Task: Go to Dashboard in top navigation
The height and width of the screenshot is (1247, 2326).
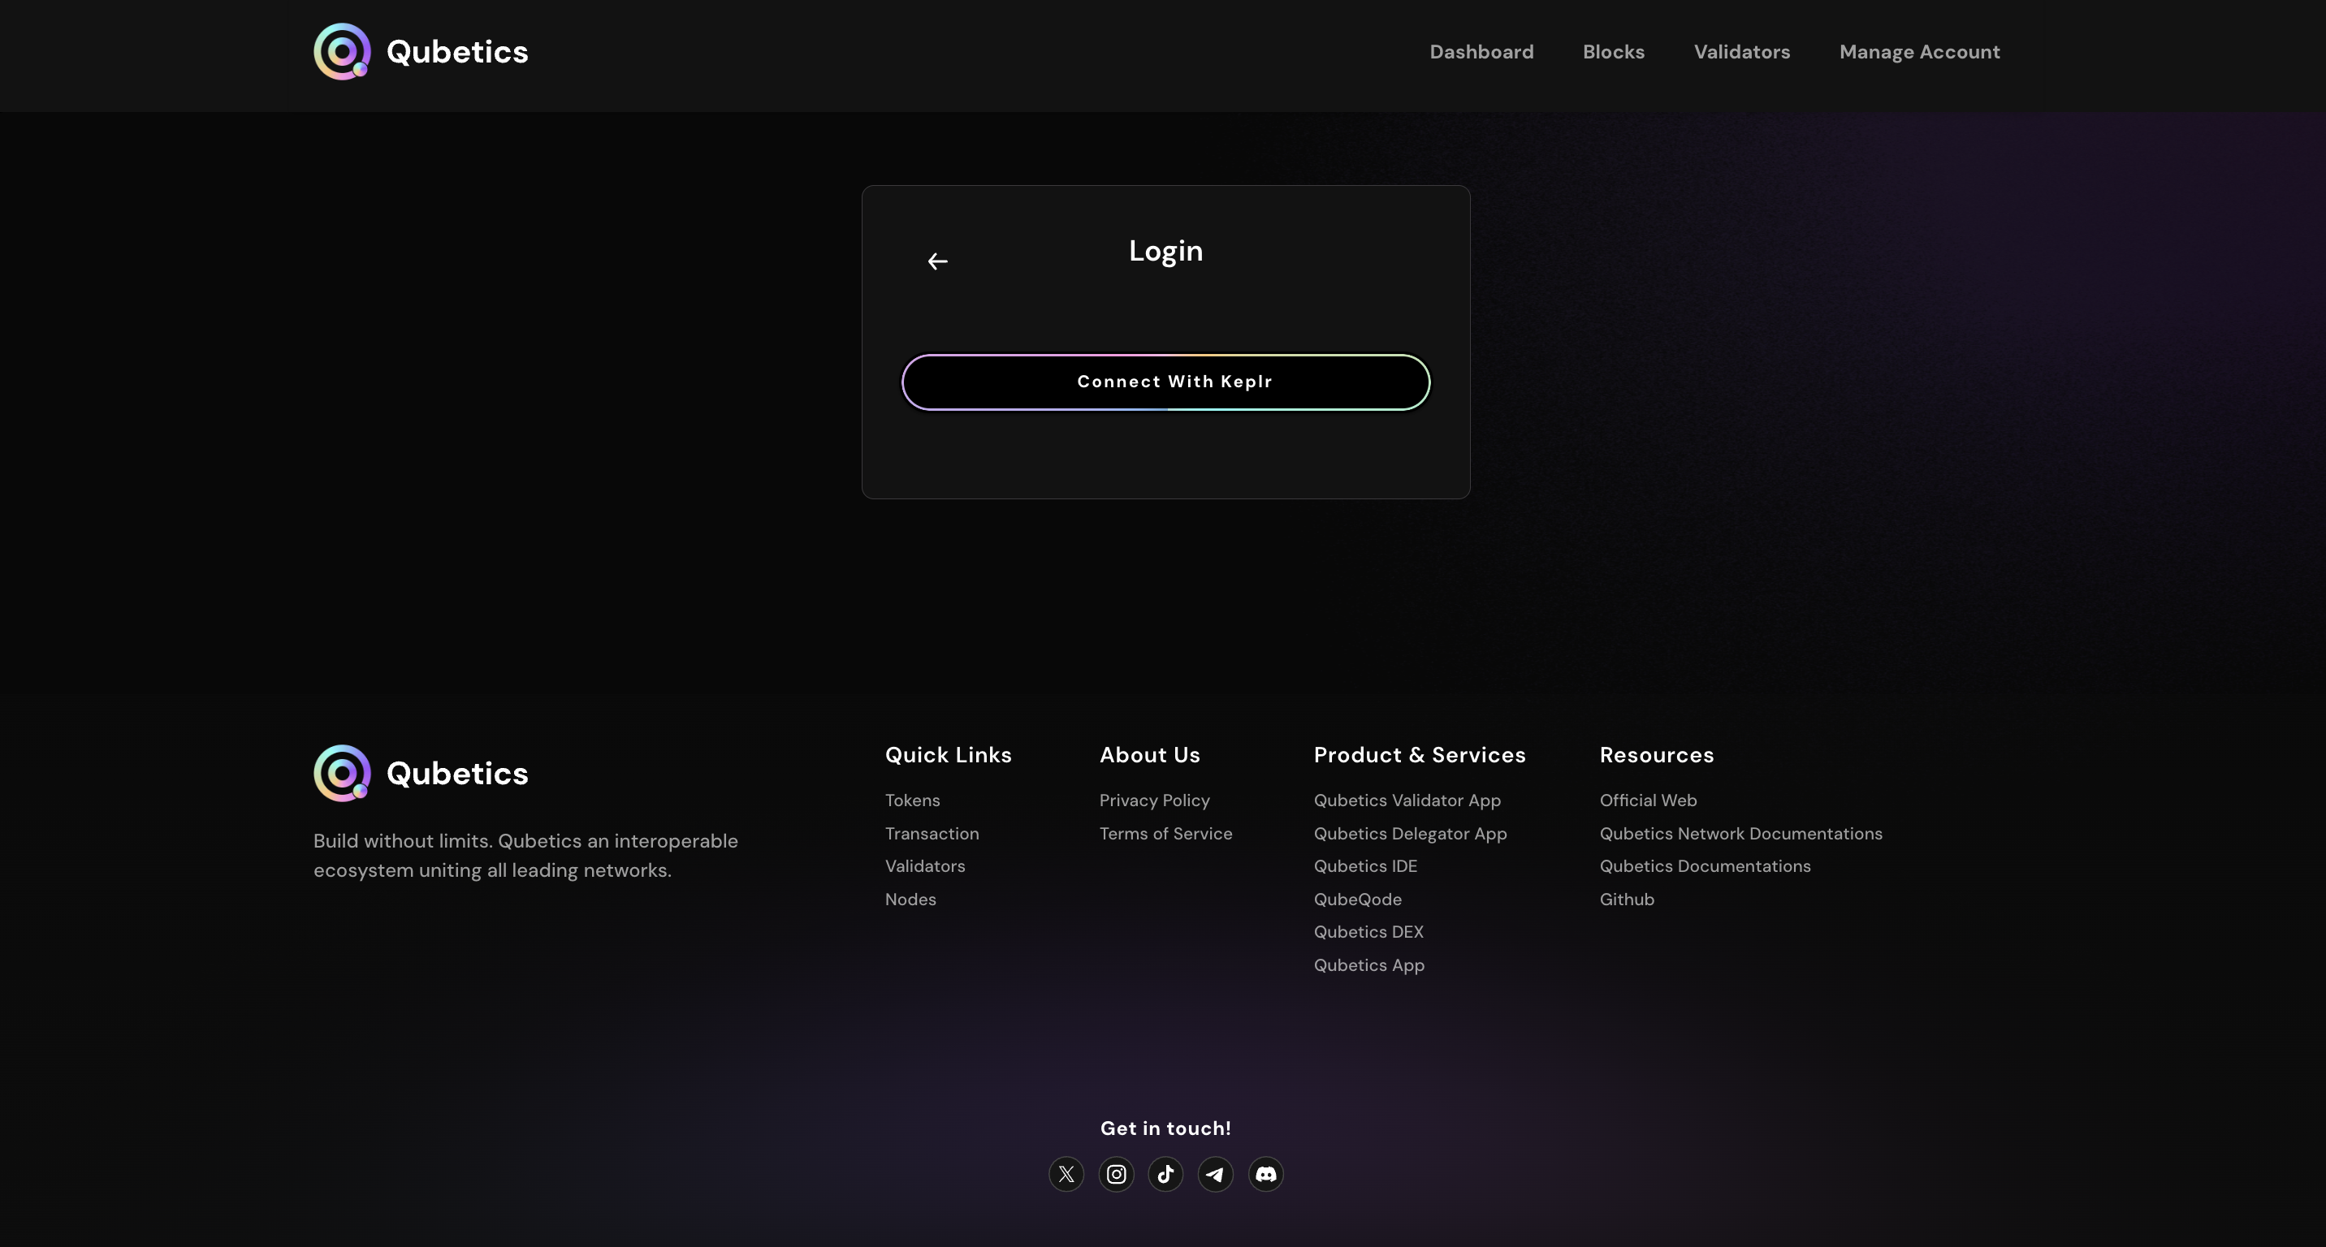Action: pos(1481,51)
